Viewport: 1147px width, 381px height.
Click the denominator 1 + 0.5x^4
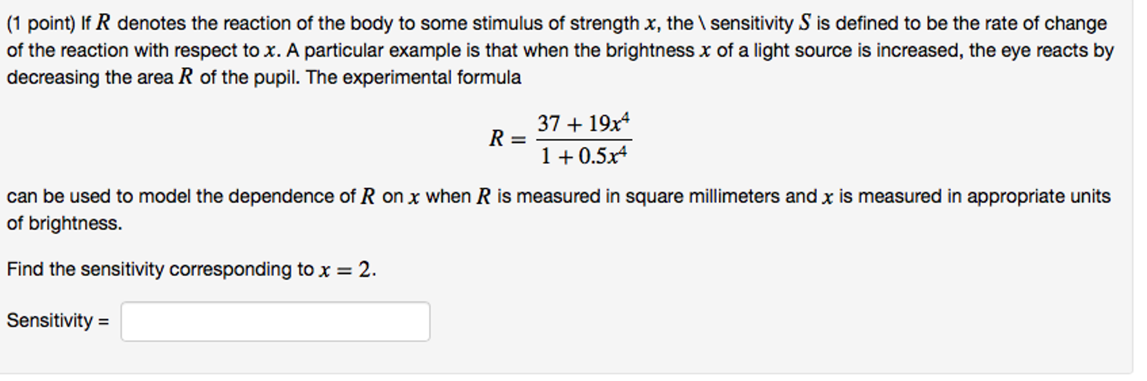click(x=585, y=155)
